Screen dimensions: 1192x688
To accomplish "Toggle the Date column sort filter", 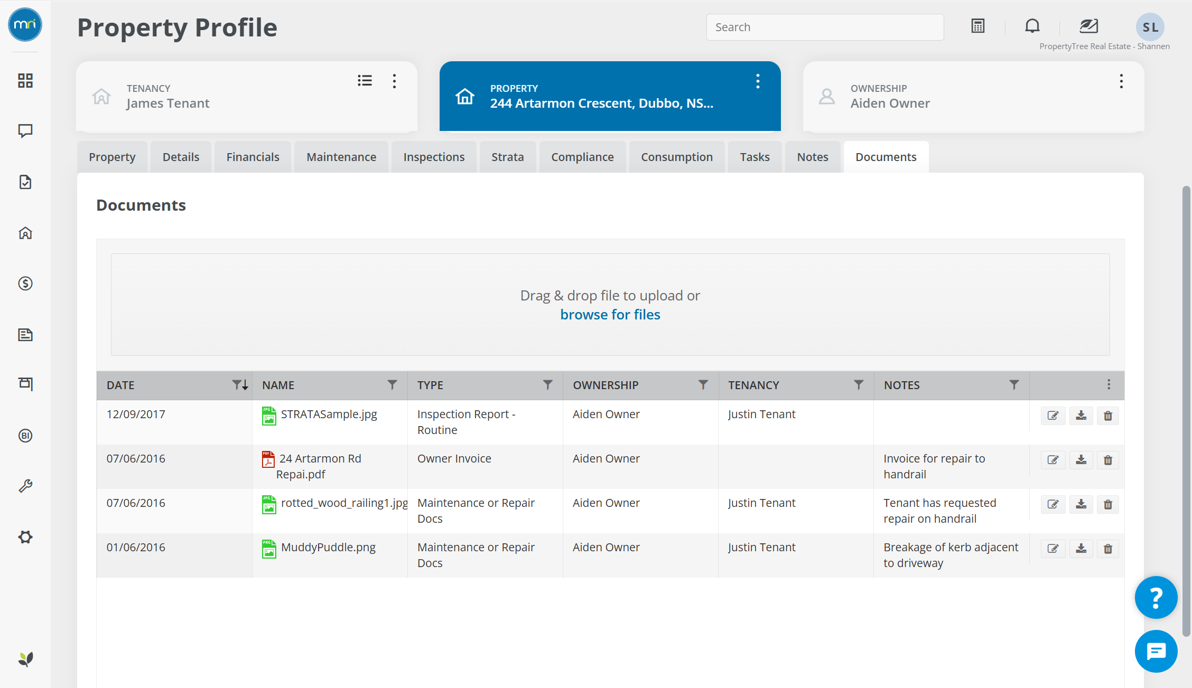I will pyautogui.click(x=240, y=385).
